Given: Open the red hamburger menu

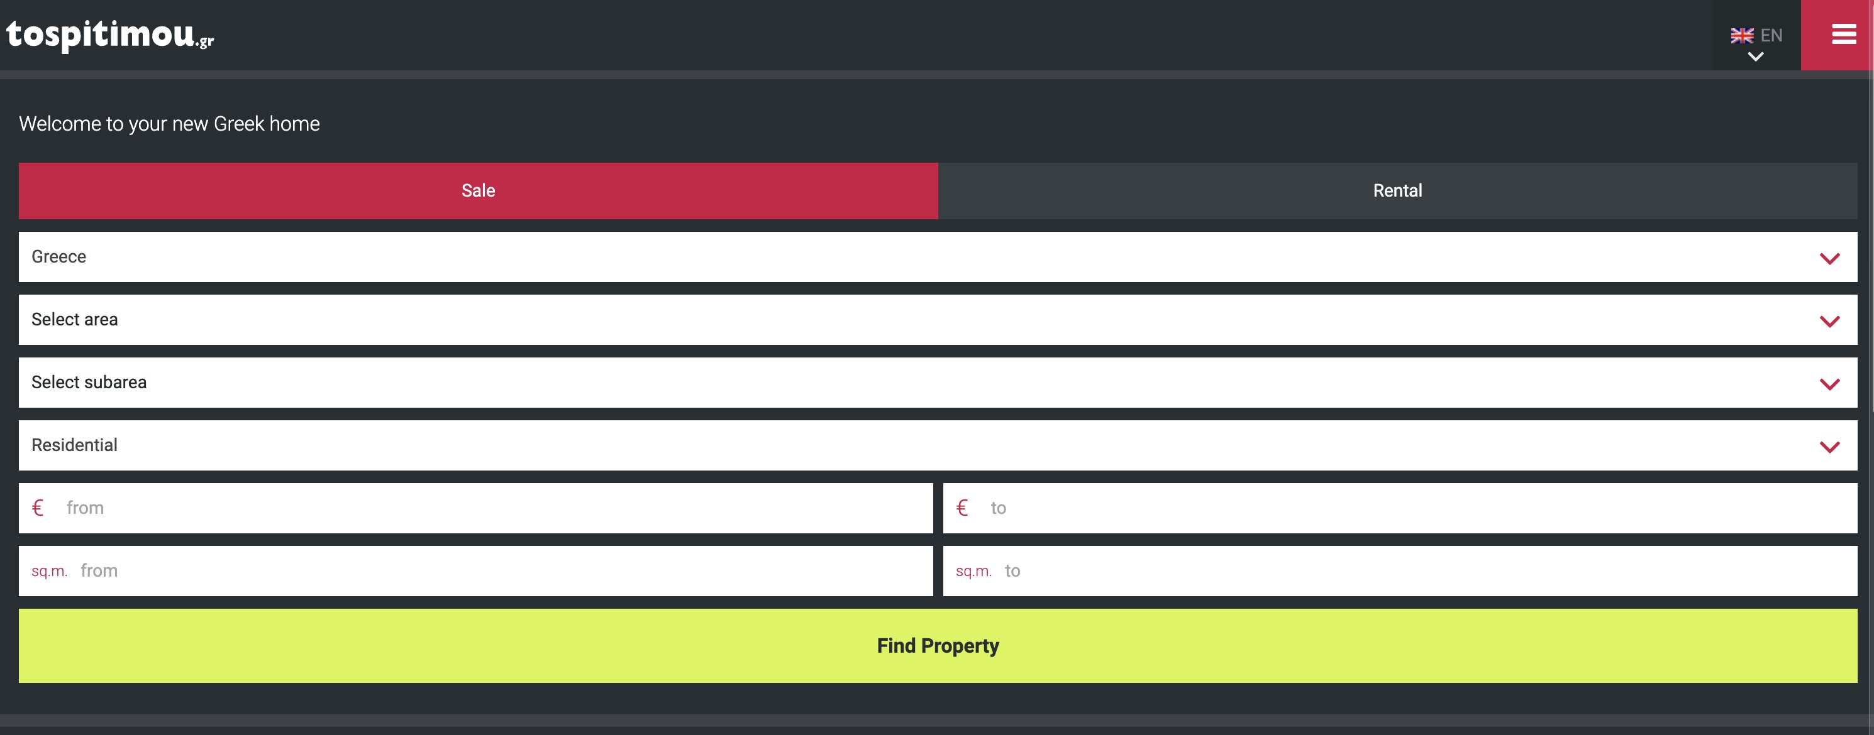Looking at the screenshot, I should 1843,34.
